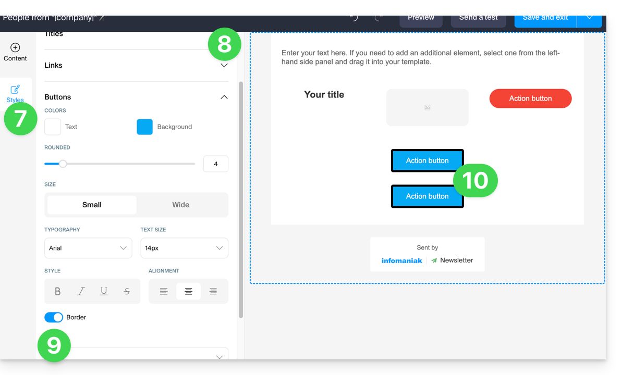Collapse the Buttons section
622x375 pixels.
coord(224,97)
